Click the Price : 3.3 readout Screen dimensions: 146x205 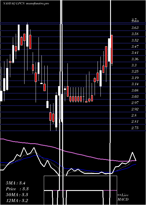click(x=17, y=189)
